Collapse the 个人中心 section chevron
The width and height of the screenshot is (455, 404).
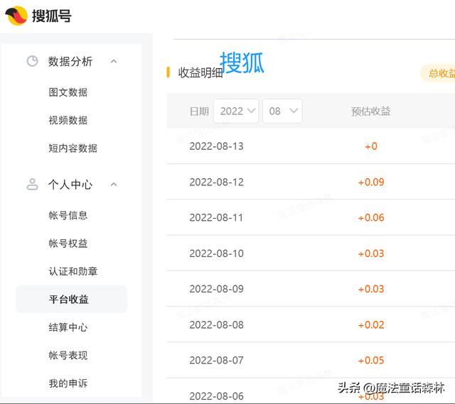[114, 185]
